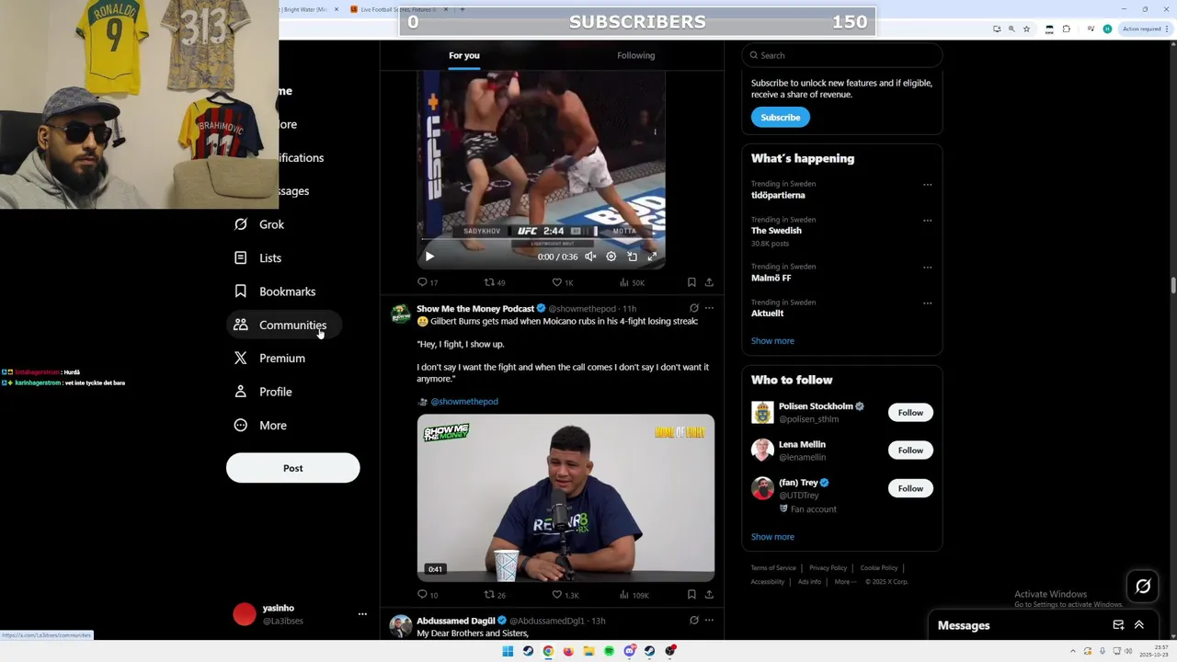Reply to the Gilbert Burns post (10)

[x=428, y=595]
